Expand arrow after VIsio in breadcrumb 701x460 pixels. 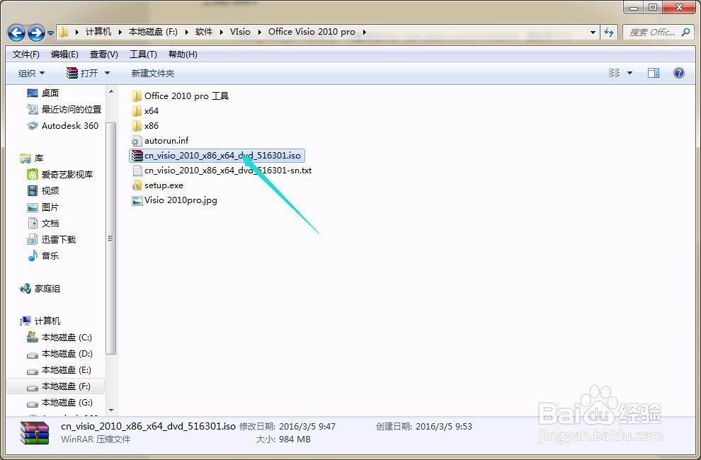click(260, 32)
